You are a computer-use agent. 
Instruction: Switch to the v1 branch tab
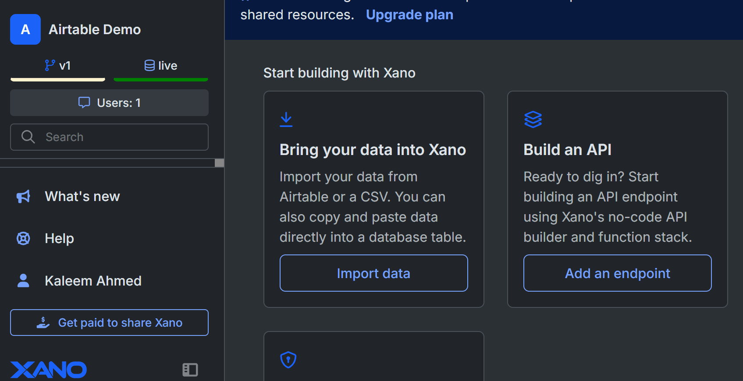[x=58, y=66]
